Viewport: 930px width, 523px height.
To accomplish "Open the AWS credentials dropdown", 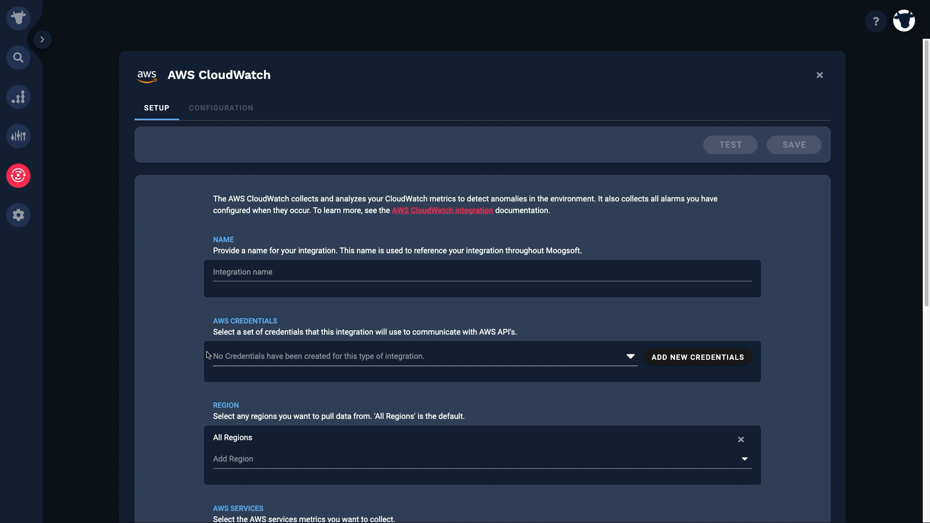I will (425, 356).
